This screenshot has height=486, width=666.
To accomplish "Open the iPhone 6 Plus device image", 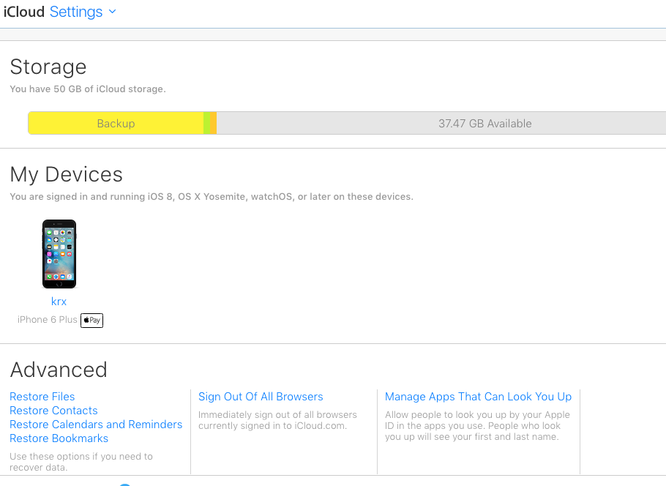I will click(59, 254).
